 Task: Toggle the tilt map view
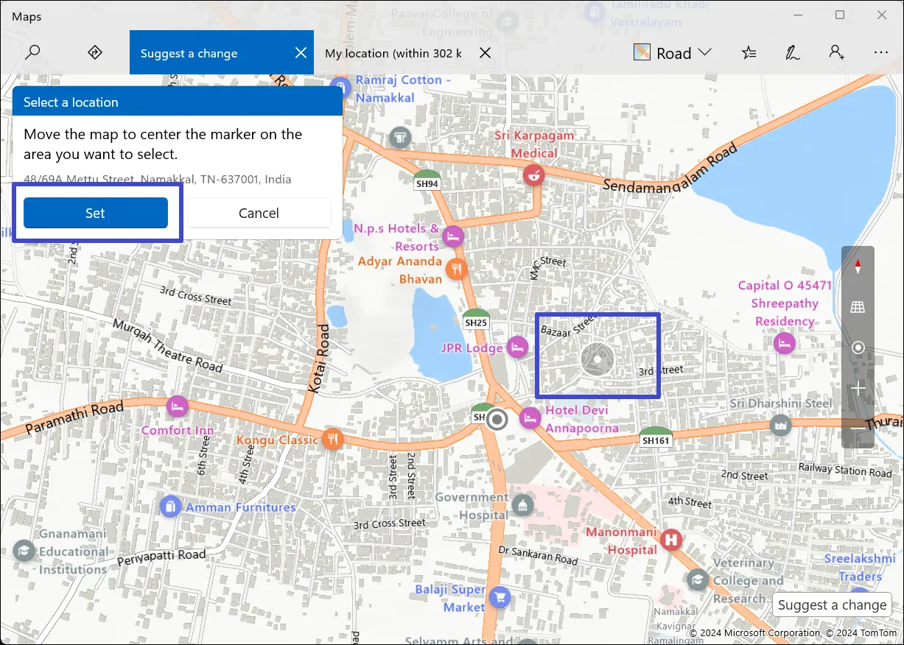[858, 307]
